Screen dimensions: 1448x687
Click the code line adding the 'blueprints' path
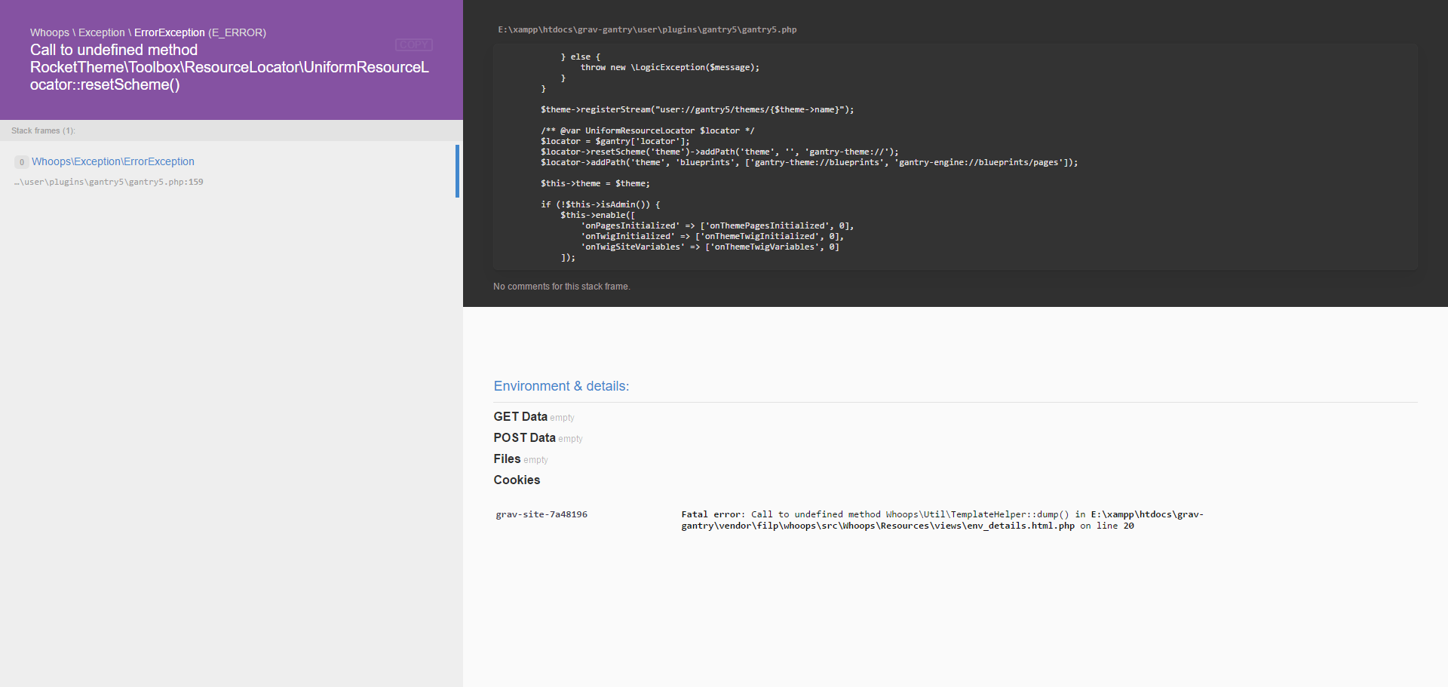coord(809,163)
